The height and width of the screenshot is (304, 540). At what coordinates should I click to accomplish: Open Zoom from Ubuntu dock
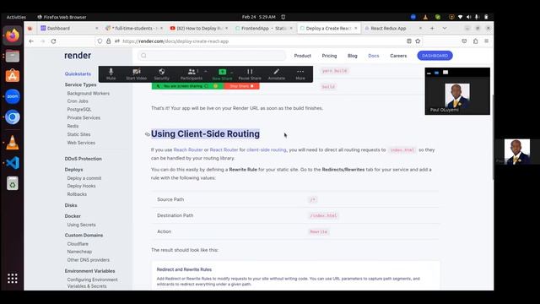(13, 96)
